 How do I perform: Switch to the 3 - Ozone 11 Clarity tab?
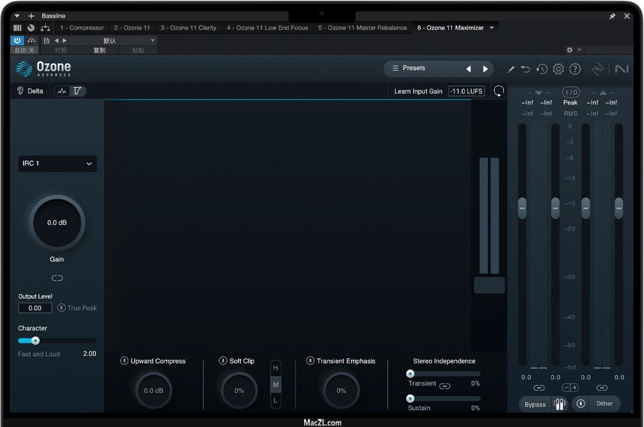(188, 28)
